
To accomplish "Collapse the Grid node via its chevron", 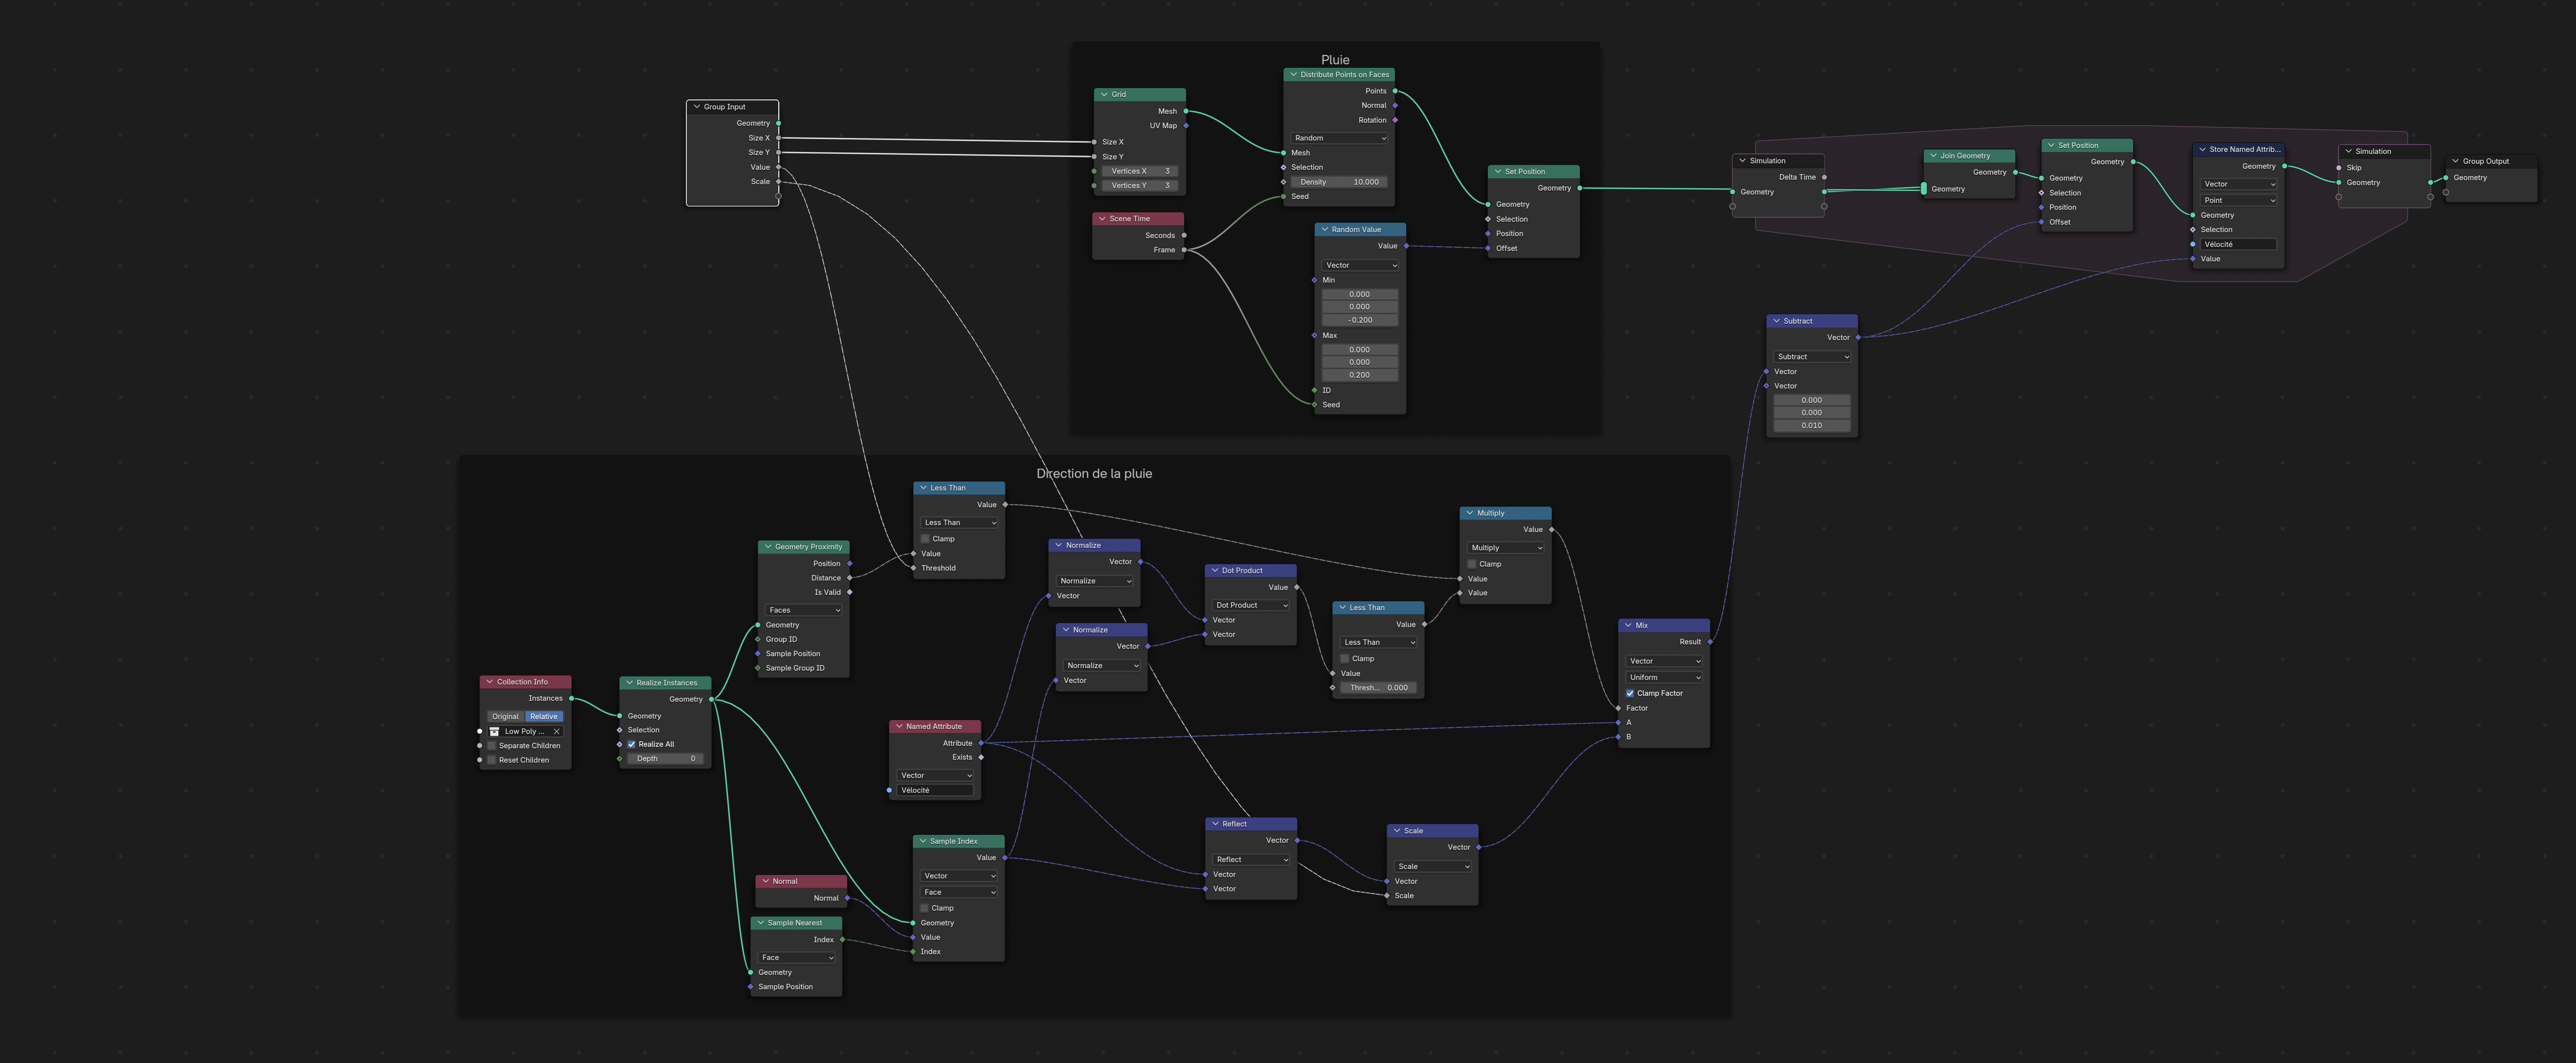I will pos(1104,95).
